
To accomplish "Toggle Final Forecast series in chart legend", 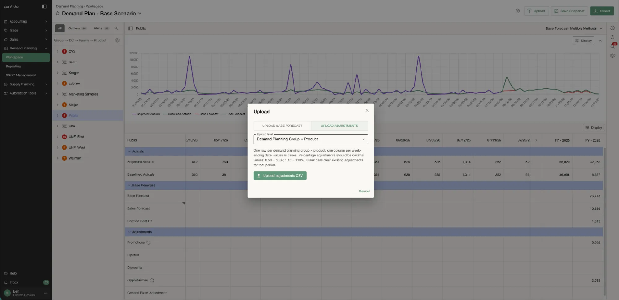I will click(233, 114).
